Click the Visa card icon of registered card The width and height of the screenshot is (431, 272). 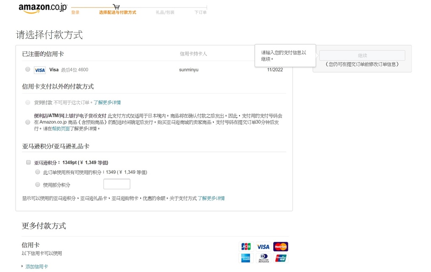[x=40, y=70]
